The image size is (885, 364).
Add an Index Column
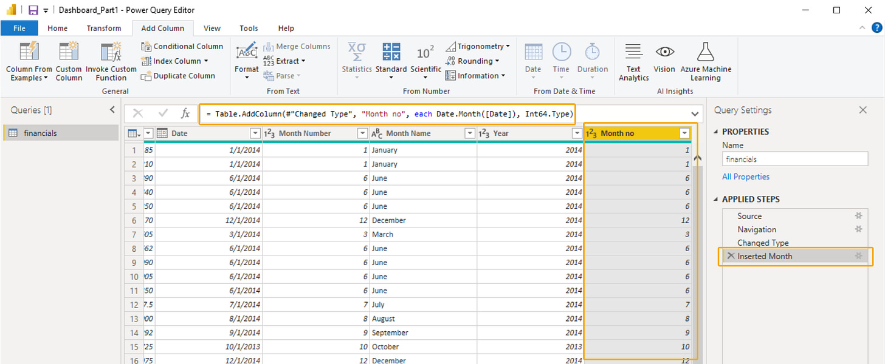[x=174, y=61]
